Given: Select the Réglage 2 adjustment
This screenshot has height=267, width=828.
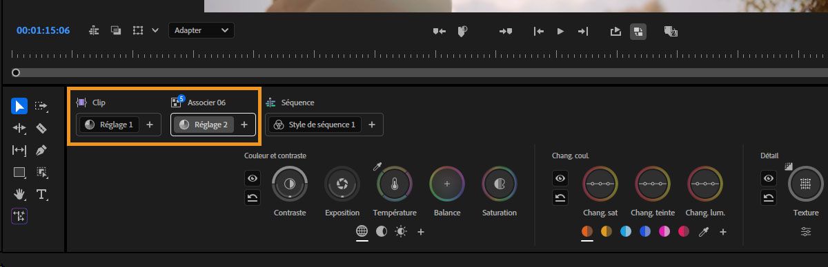Looking at the screenshot, I should coord(204,125).
